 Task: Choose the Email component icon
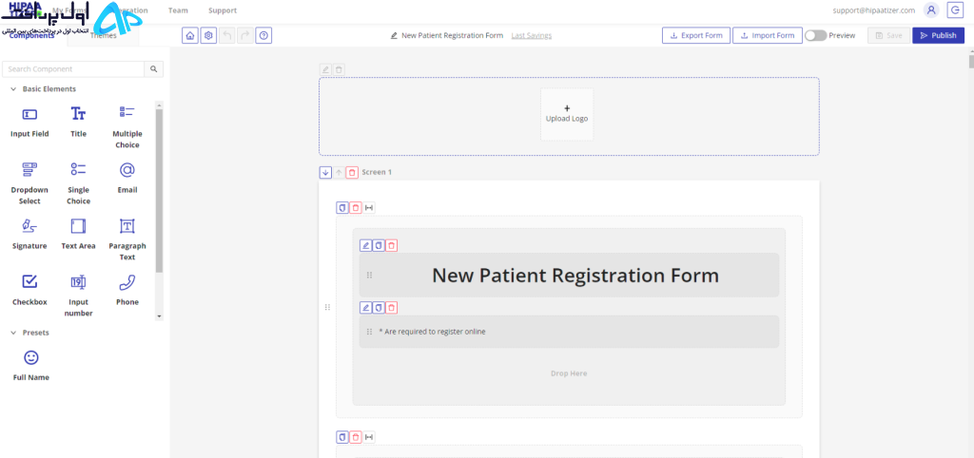[127, 169]
